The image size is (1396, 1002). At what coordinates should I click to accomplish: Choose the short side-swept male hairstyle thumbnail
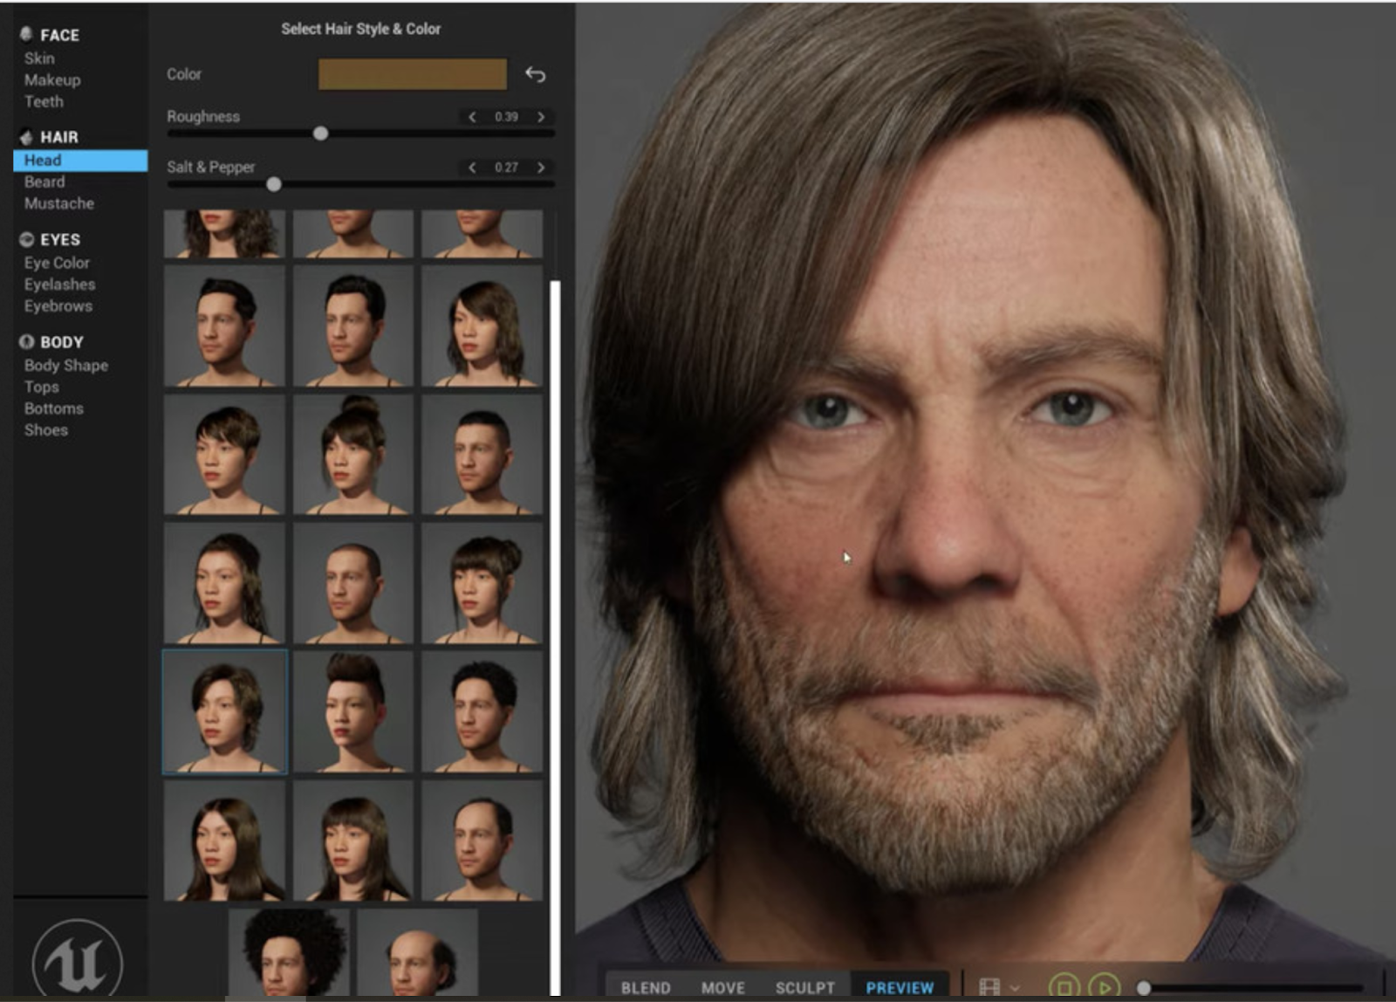pyautogui.click(x=224, y=326)
